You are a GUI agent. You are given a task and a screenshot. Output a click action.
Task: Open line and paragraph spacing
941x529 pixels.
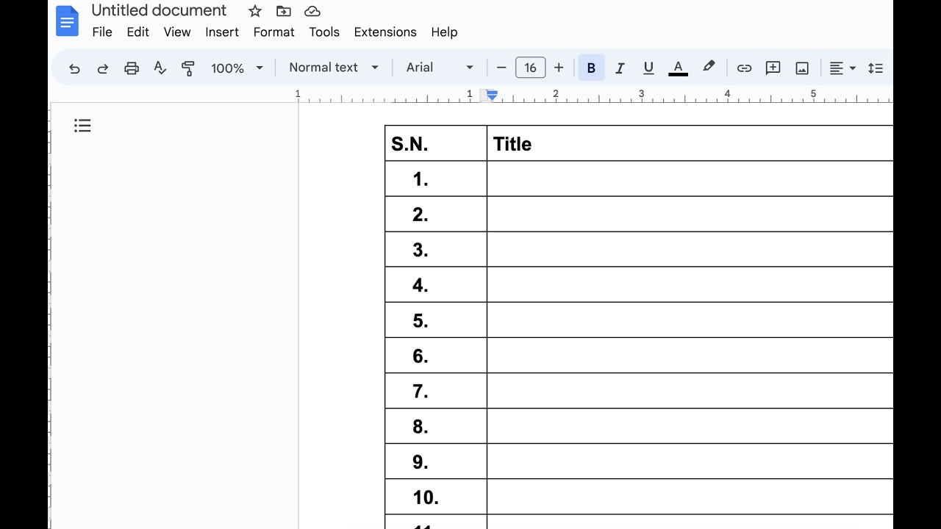tap(875, 68)
